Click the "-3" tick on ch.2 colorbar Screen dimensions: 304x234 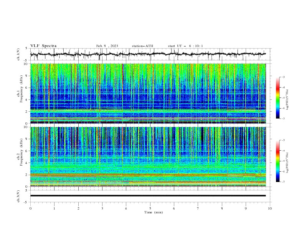coord(283,140)
